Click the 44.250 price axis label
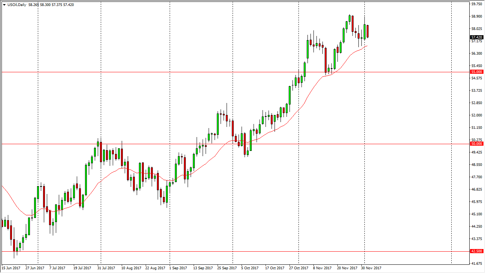 (x=476, y=227)
